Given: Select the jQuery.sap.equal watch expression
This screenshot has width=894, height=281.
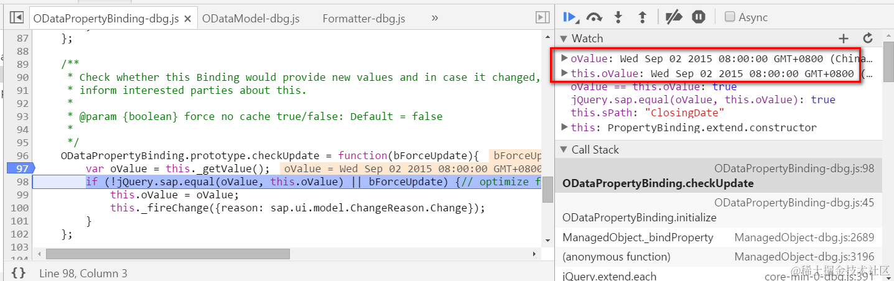Looking at the screenshot, I should 703,99.
